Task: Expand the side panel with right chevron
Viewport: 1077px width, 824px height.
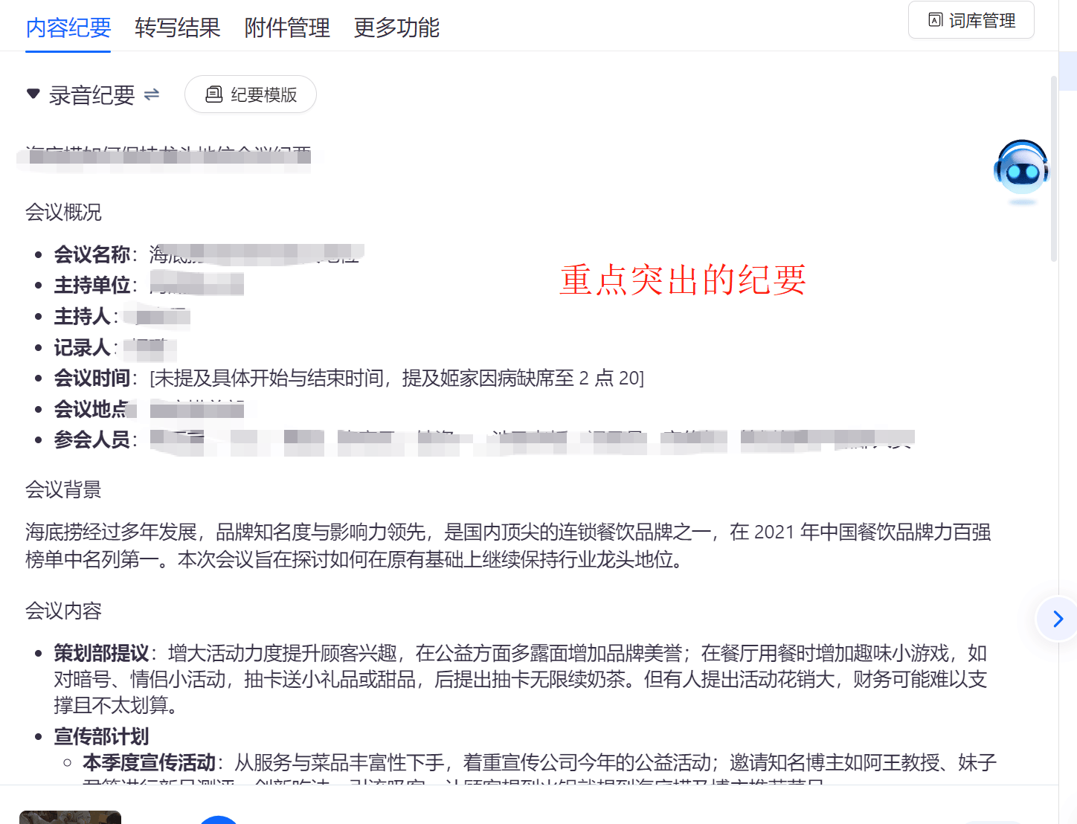Action: coord(1058,619)
